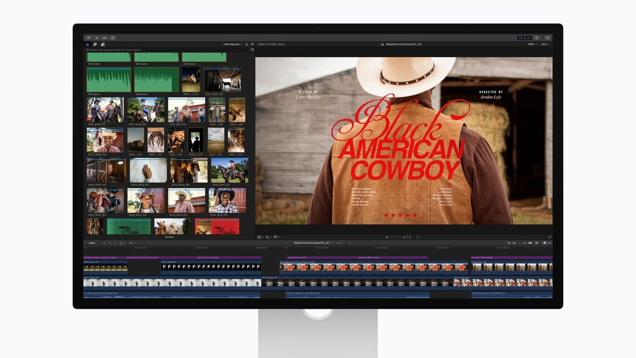This screenshot has height=358, width=636.
Task: Open the Photos and Audio sidebar icon
Action: point(95,44)
